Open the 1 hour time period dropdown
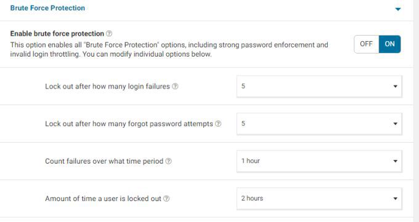419x222 pixels. [319, 161]
